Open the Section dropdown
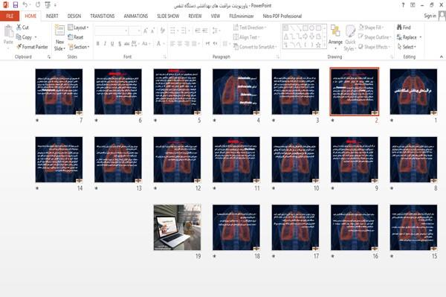 [x=79, y=47]
